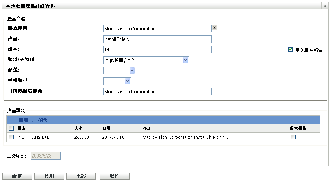
Task: Click the VRB text Macrovision Corporation InstallShield 14.0
Action: point(186,137)
